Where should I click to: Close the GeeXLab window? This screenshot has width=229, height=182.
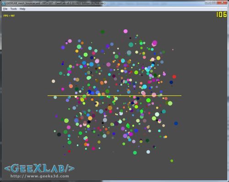[222, 2]
